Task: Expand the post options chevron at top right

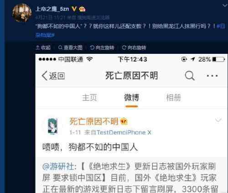Action: tap(225, 5)
